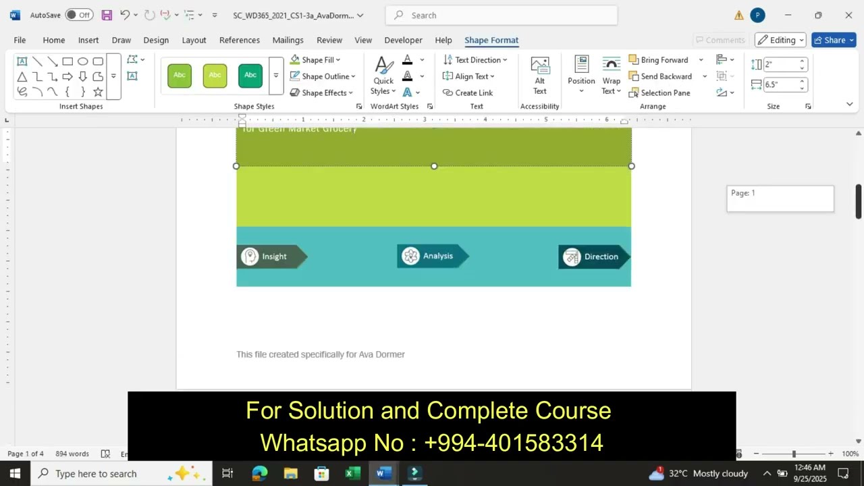Open the Editing mode dropdown
Screen dimensions: 864x486
780,40
